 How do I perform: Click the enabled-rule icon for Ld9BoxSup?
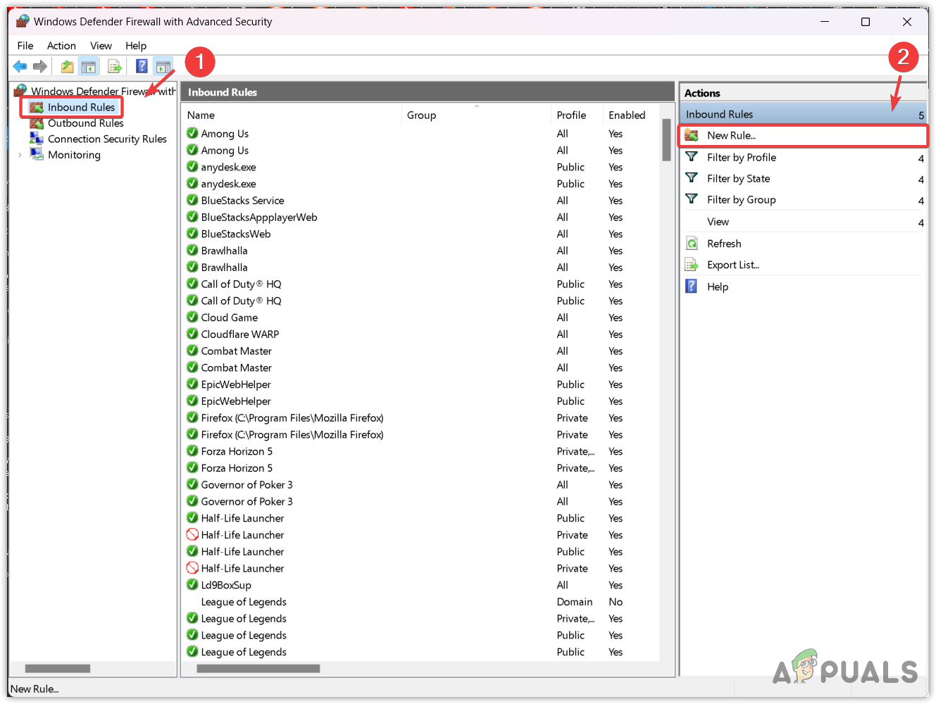pyautogui.click(x=192, y=584)
